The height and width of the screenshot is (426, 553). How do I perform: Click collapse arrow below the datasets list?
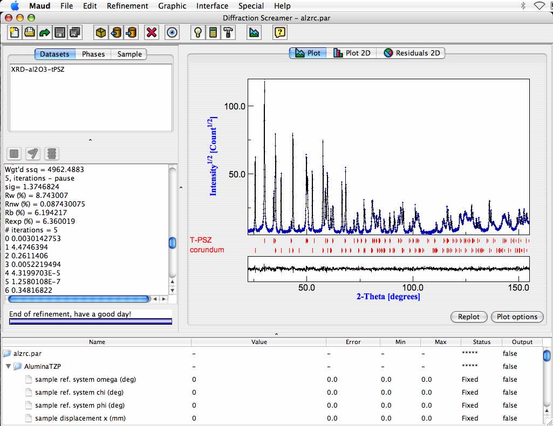(x=90, y=140)
